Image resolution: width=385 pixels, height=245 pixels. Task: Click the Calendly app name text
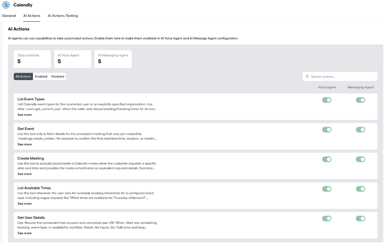tap(23, 5)
